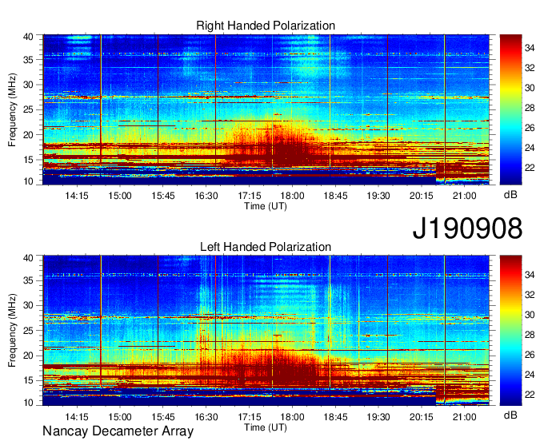Click the 'Right Handed Polarization' title

(x=266, y=26)
